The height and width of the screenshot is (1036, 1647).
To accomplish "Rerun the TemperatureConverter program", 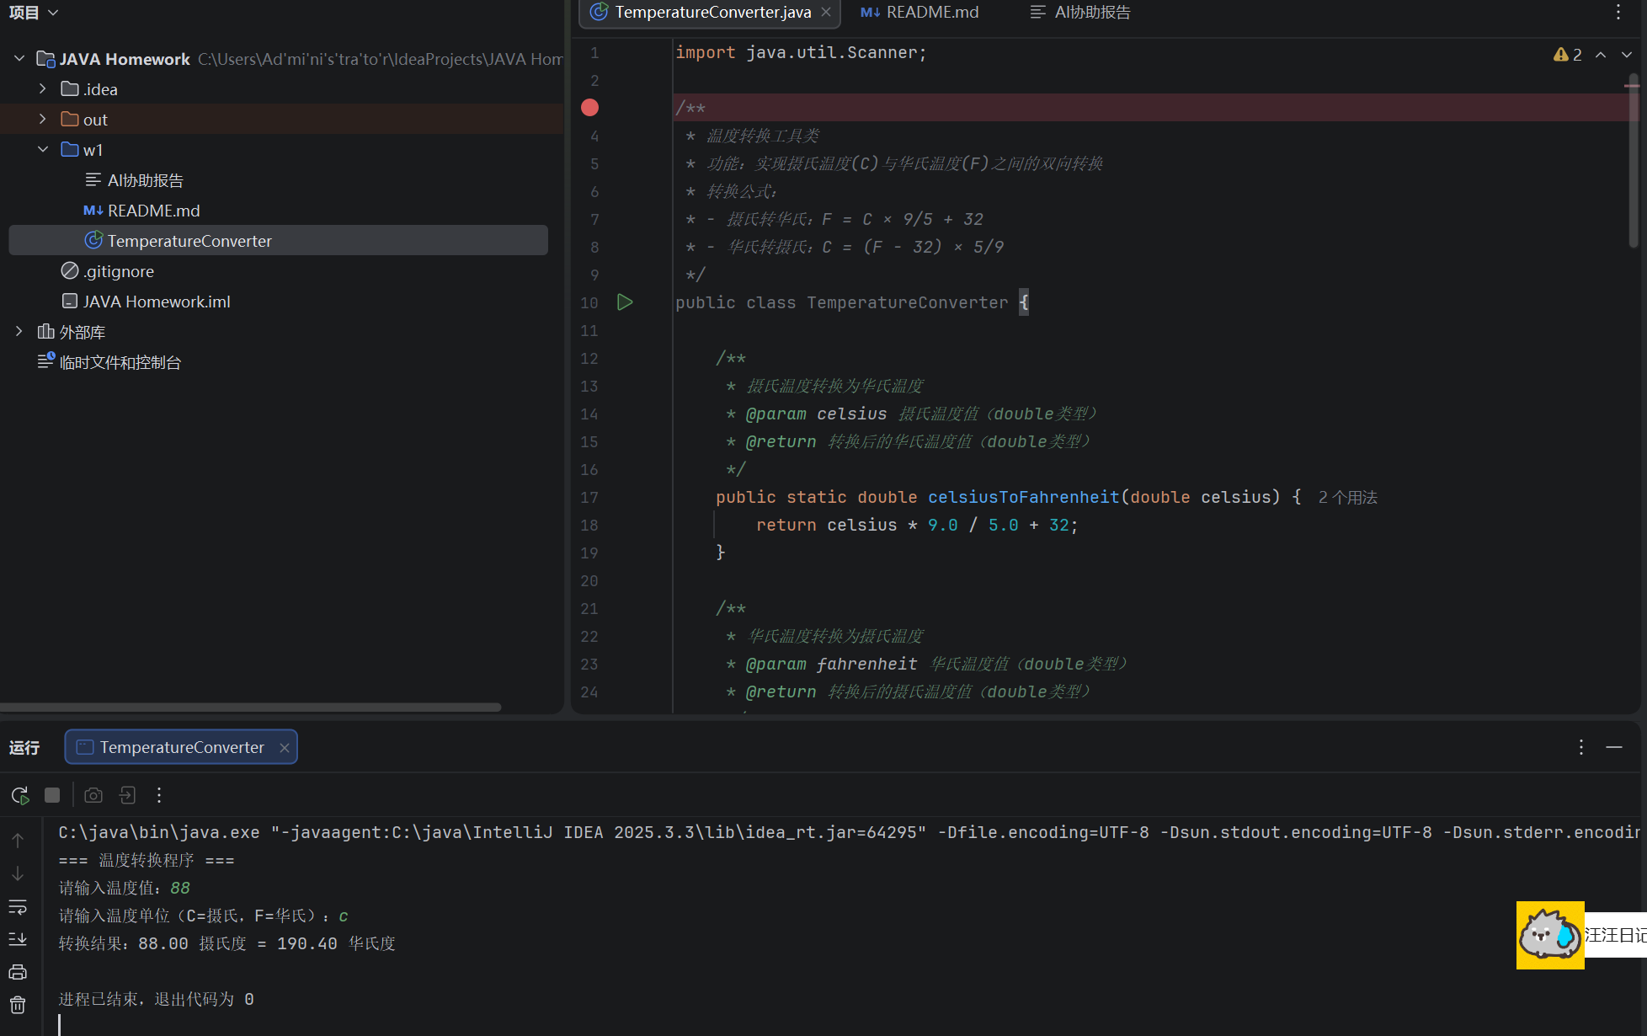I will coord(20,795).
